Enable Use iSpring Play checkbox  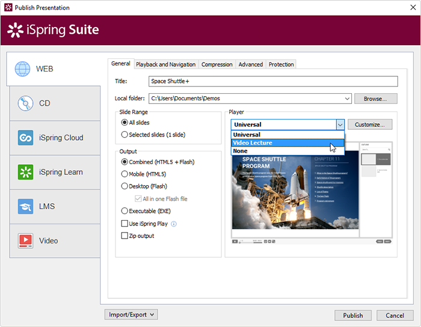[x=124, y=224]
